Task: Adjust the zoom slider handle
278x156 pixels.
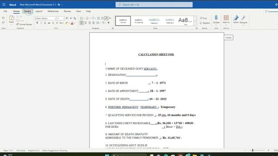Action: coord(253,150)
